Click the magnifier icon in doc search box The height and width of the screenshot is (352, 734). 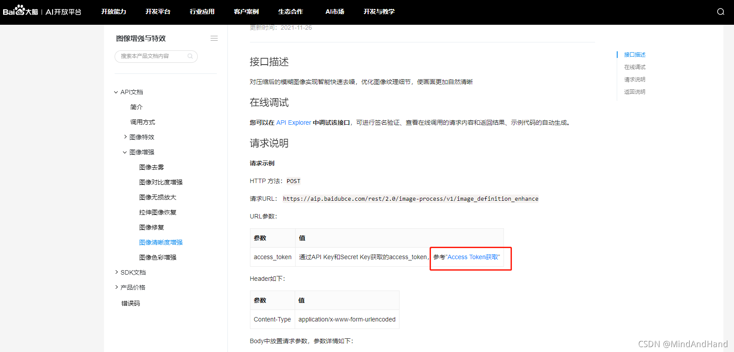[x=190, y=56]
